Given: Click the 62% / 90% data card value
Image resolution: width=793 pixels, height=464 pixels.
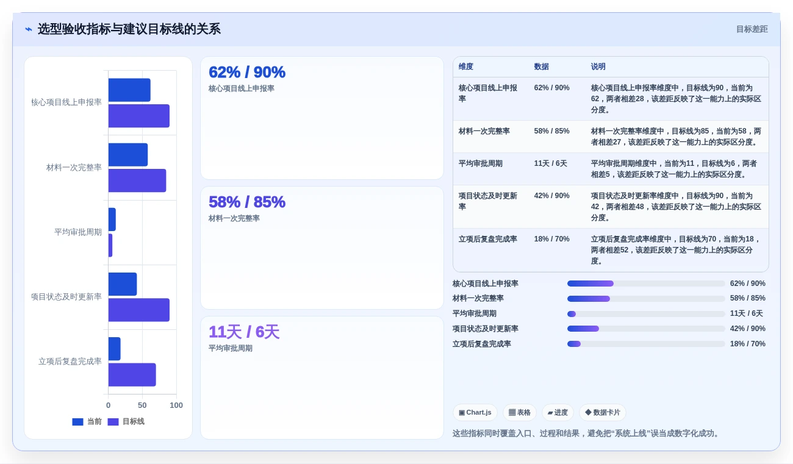Looking at the screenshot, I should coord(247,72).
